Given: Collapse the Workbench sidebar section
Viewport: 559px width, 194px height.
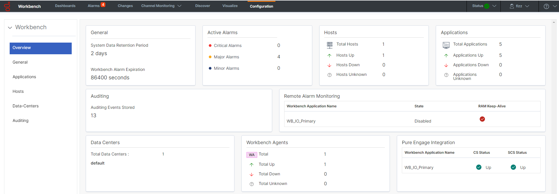Looking at the screenshot, I should pos(10,28).
